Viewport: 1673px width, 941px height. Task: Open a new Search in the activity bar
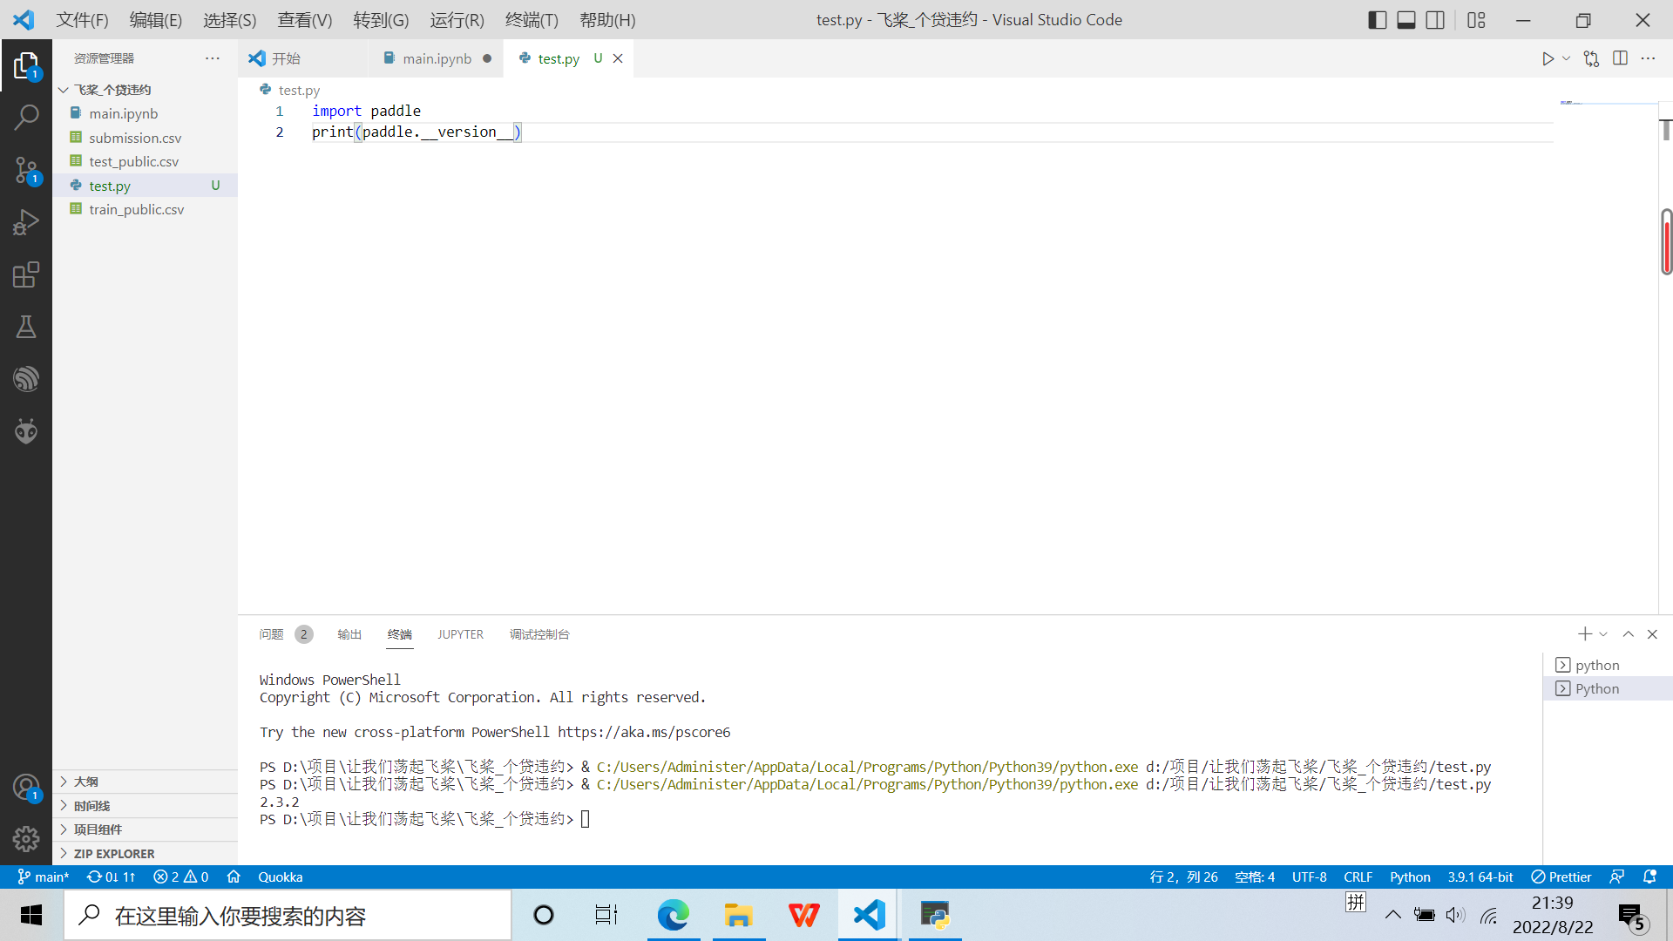pos(26,116)
